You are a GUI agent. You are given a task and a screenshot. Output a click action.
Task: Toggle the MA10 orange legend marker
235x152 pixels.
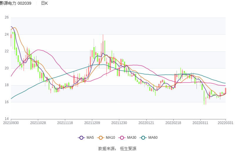coord(100,138)
